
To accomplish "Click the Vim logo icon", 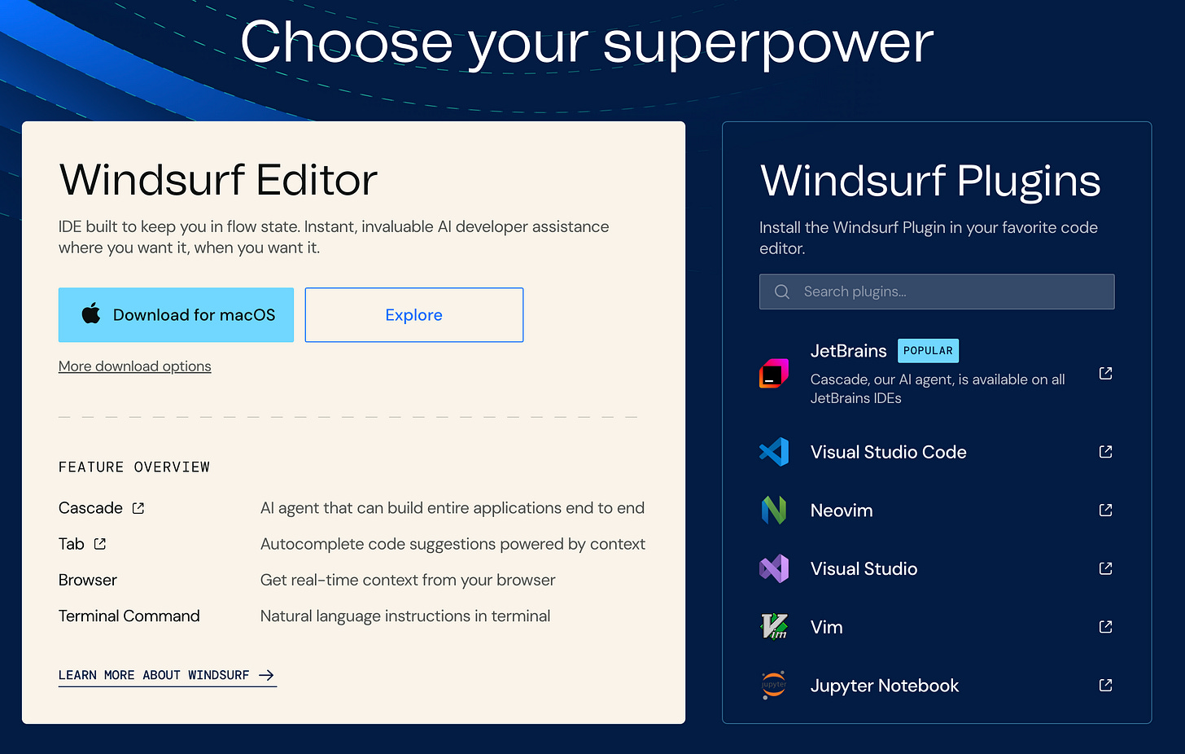I will click(x=774, y=627).
